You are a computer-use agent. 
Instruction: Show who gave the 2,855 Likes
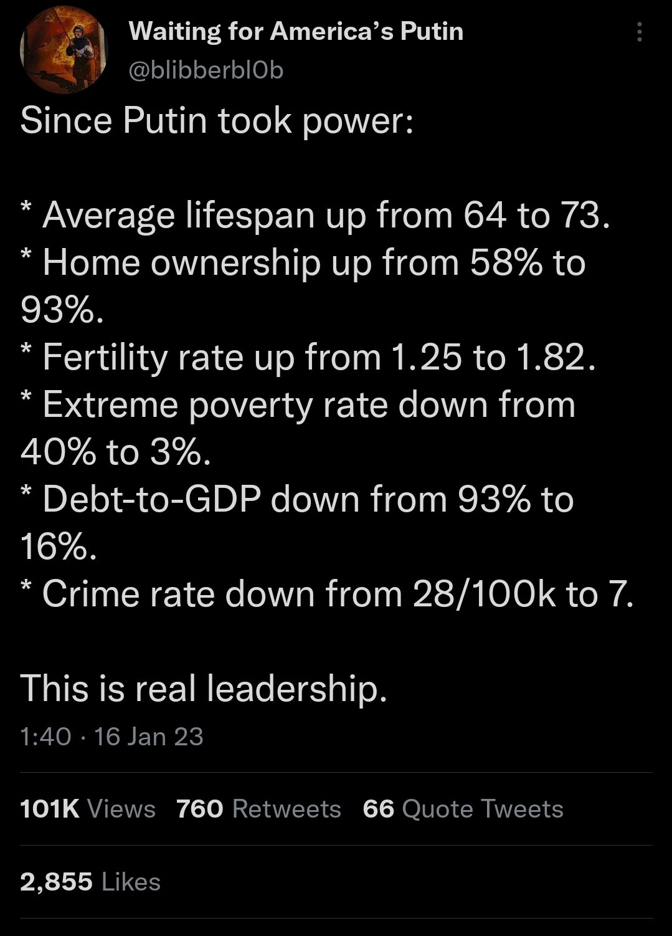[90, 882]
